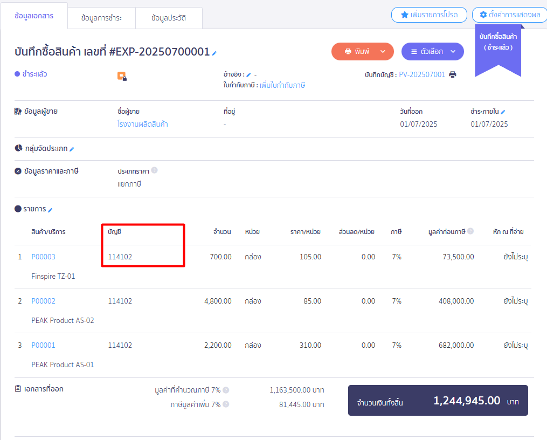
Task: Edit the reference (อ้างอิง) pencil icon
Action: tap(248, 75)
